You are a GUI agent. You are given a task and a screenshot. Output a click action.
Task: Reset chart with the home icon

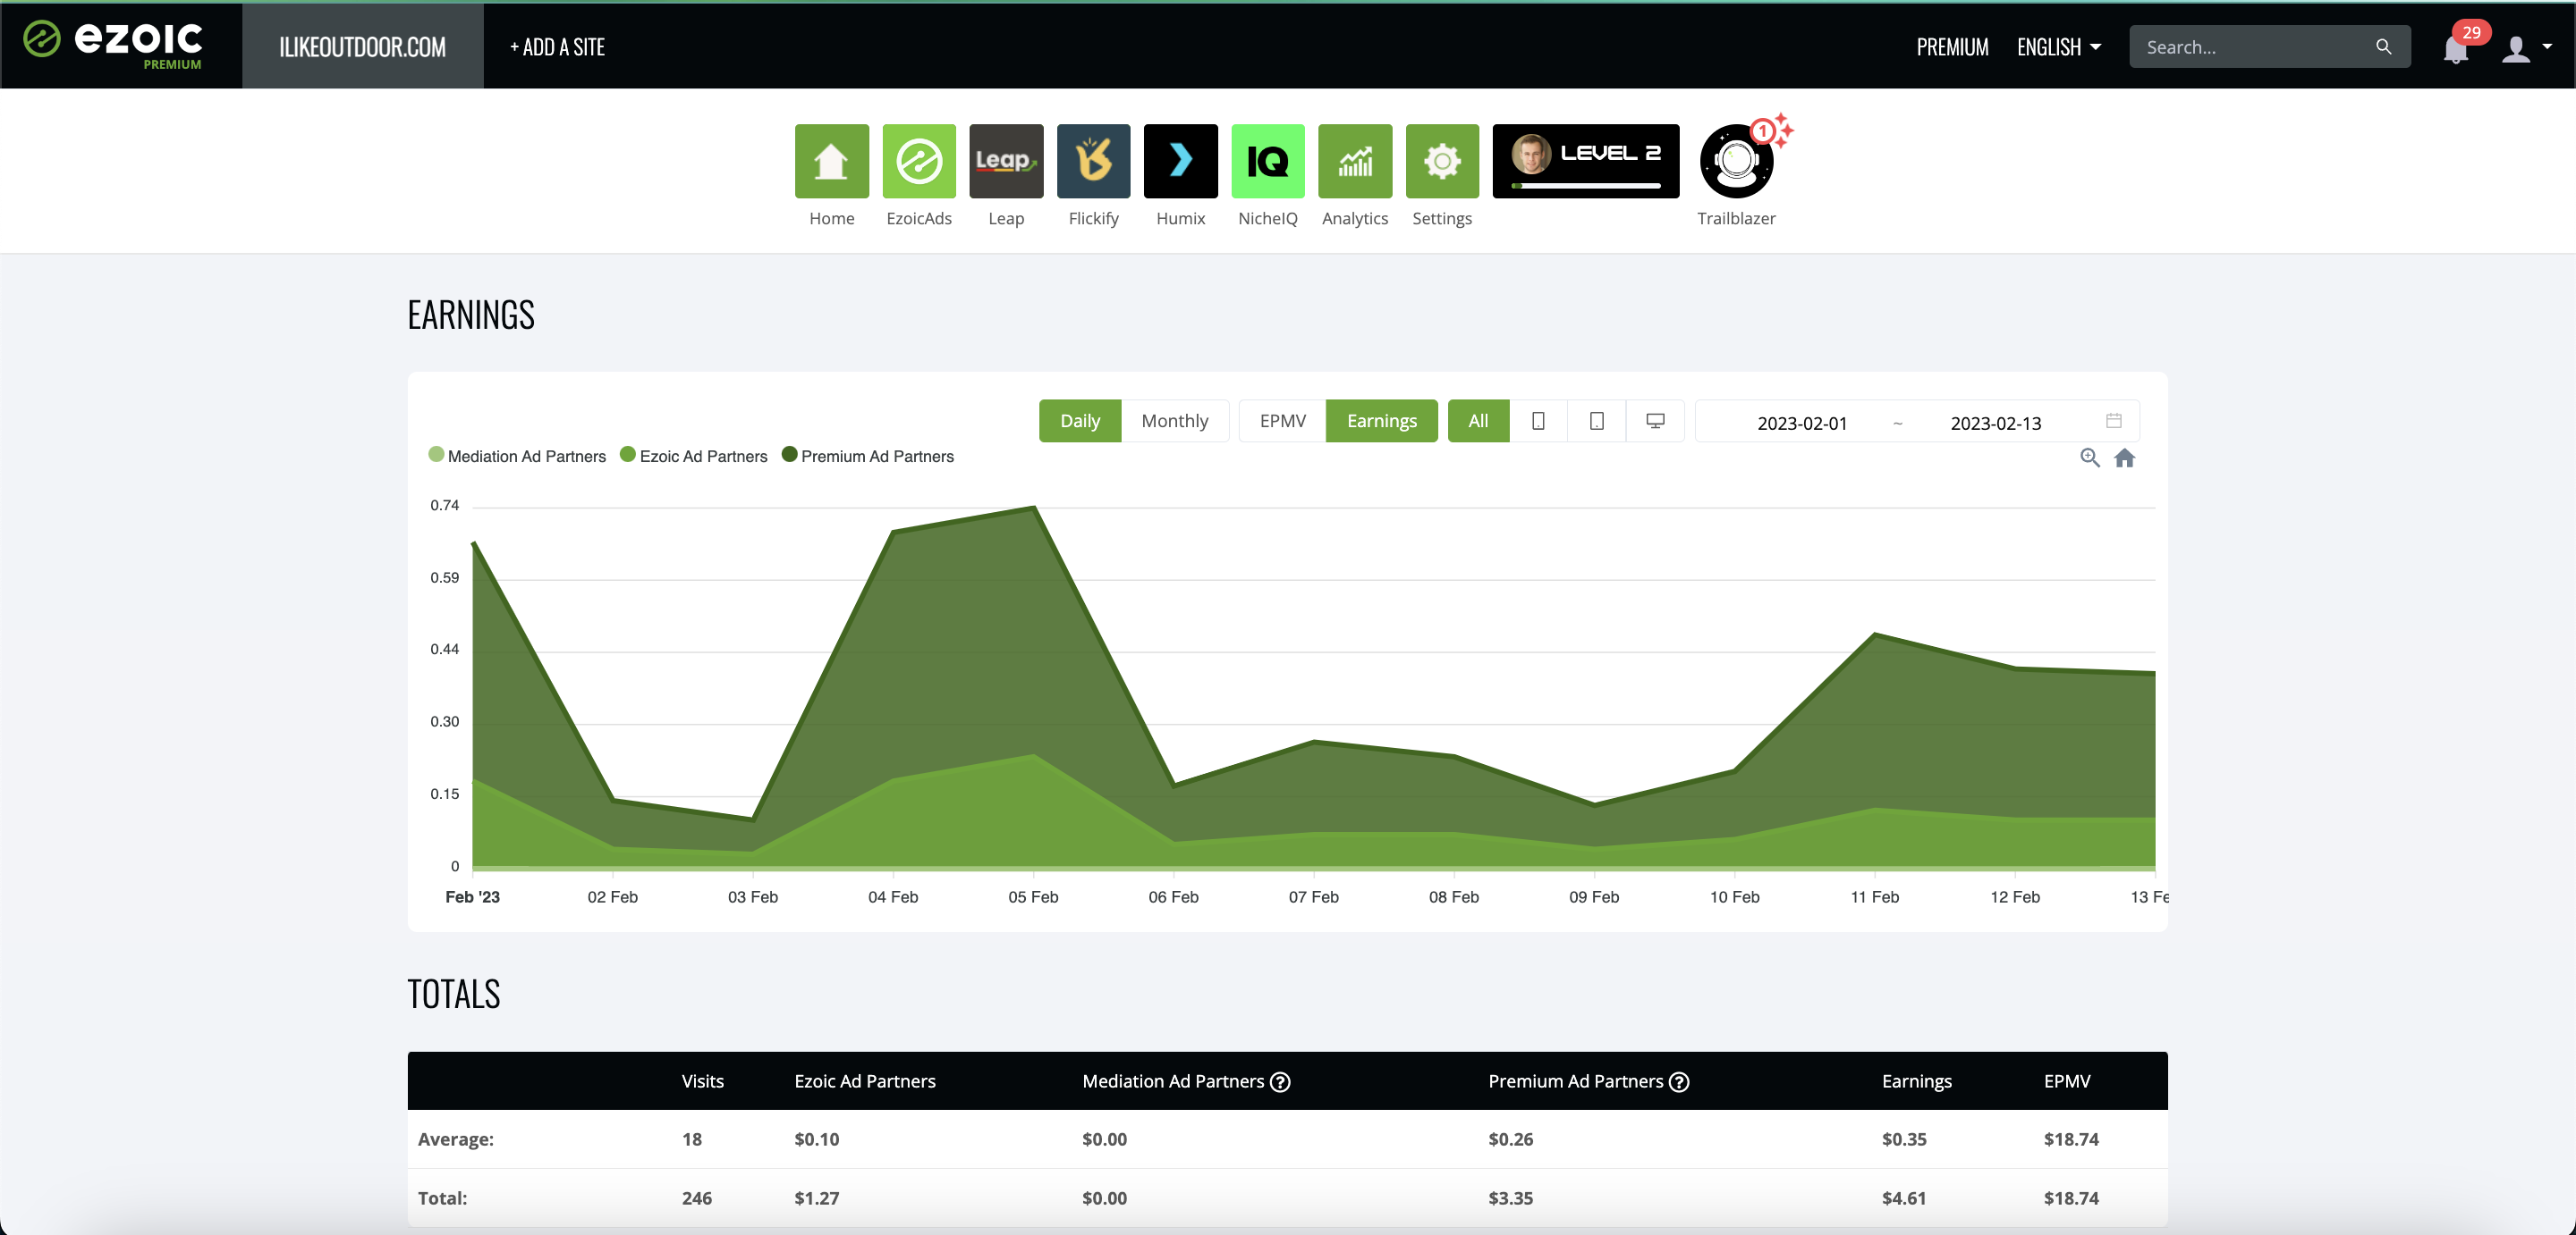click(x=2124, y=458)
